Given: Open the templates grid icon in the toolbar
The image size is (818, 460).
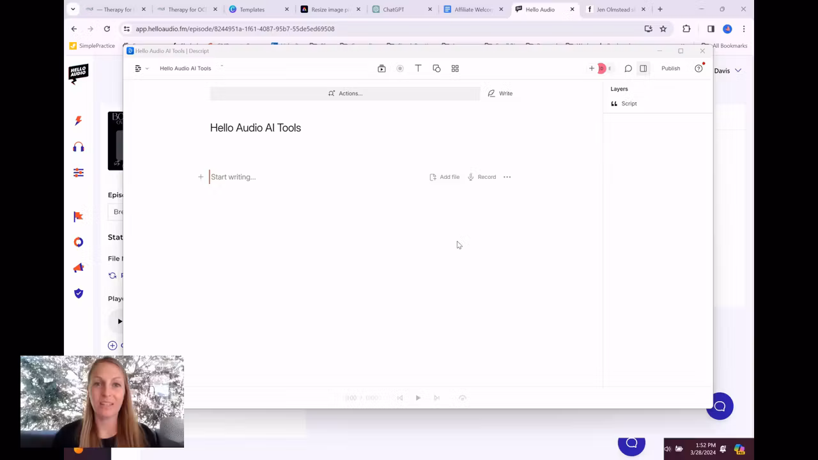Looking at the screenshot, I should click(455, 68).
